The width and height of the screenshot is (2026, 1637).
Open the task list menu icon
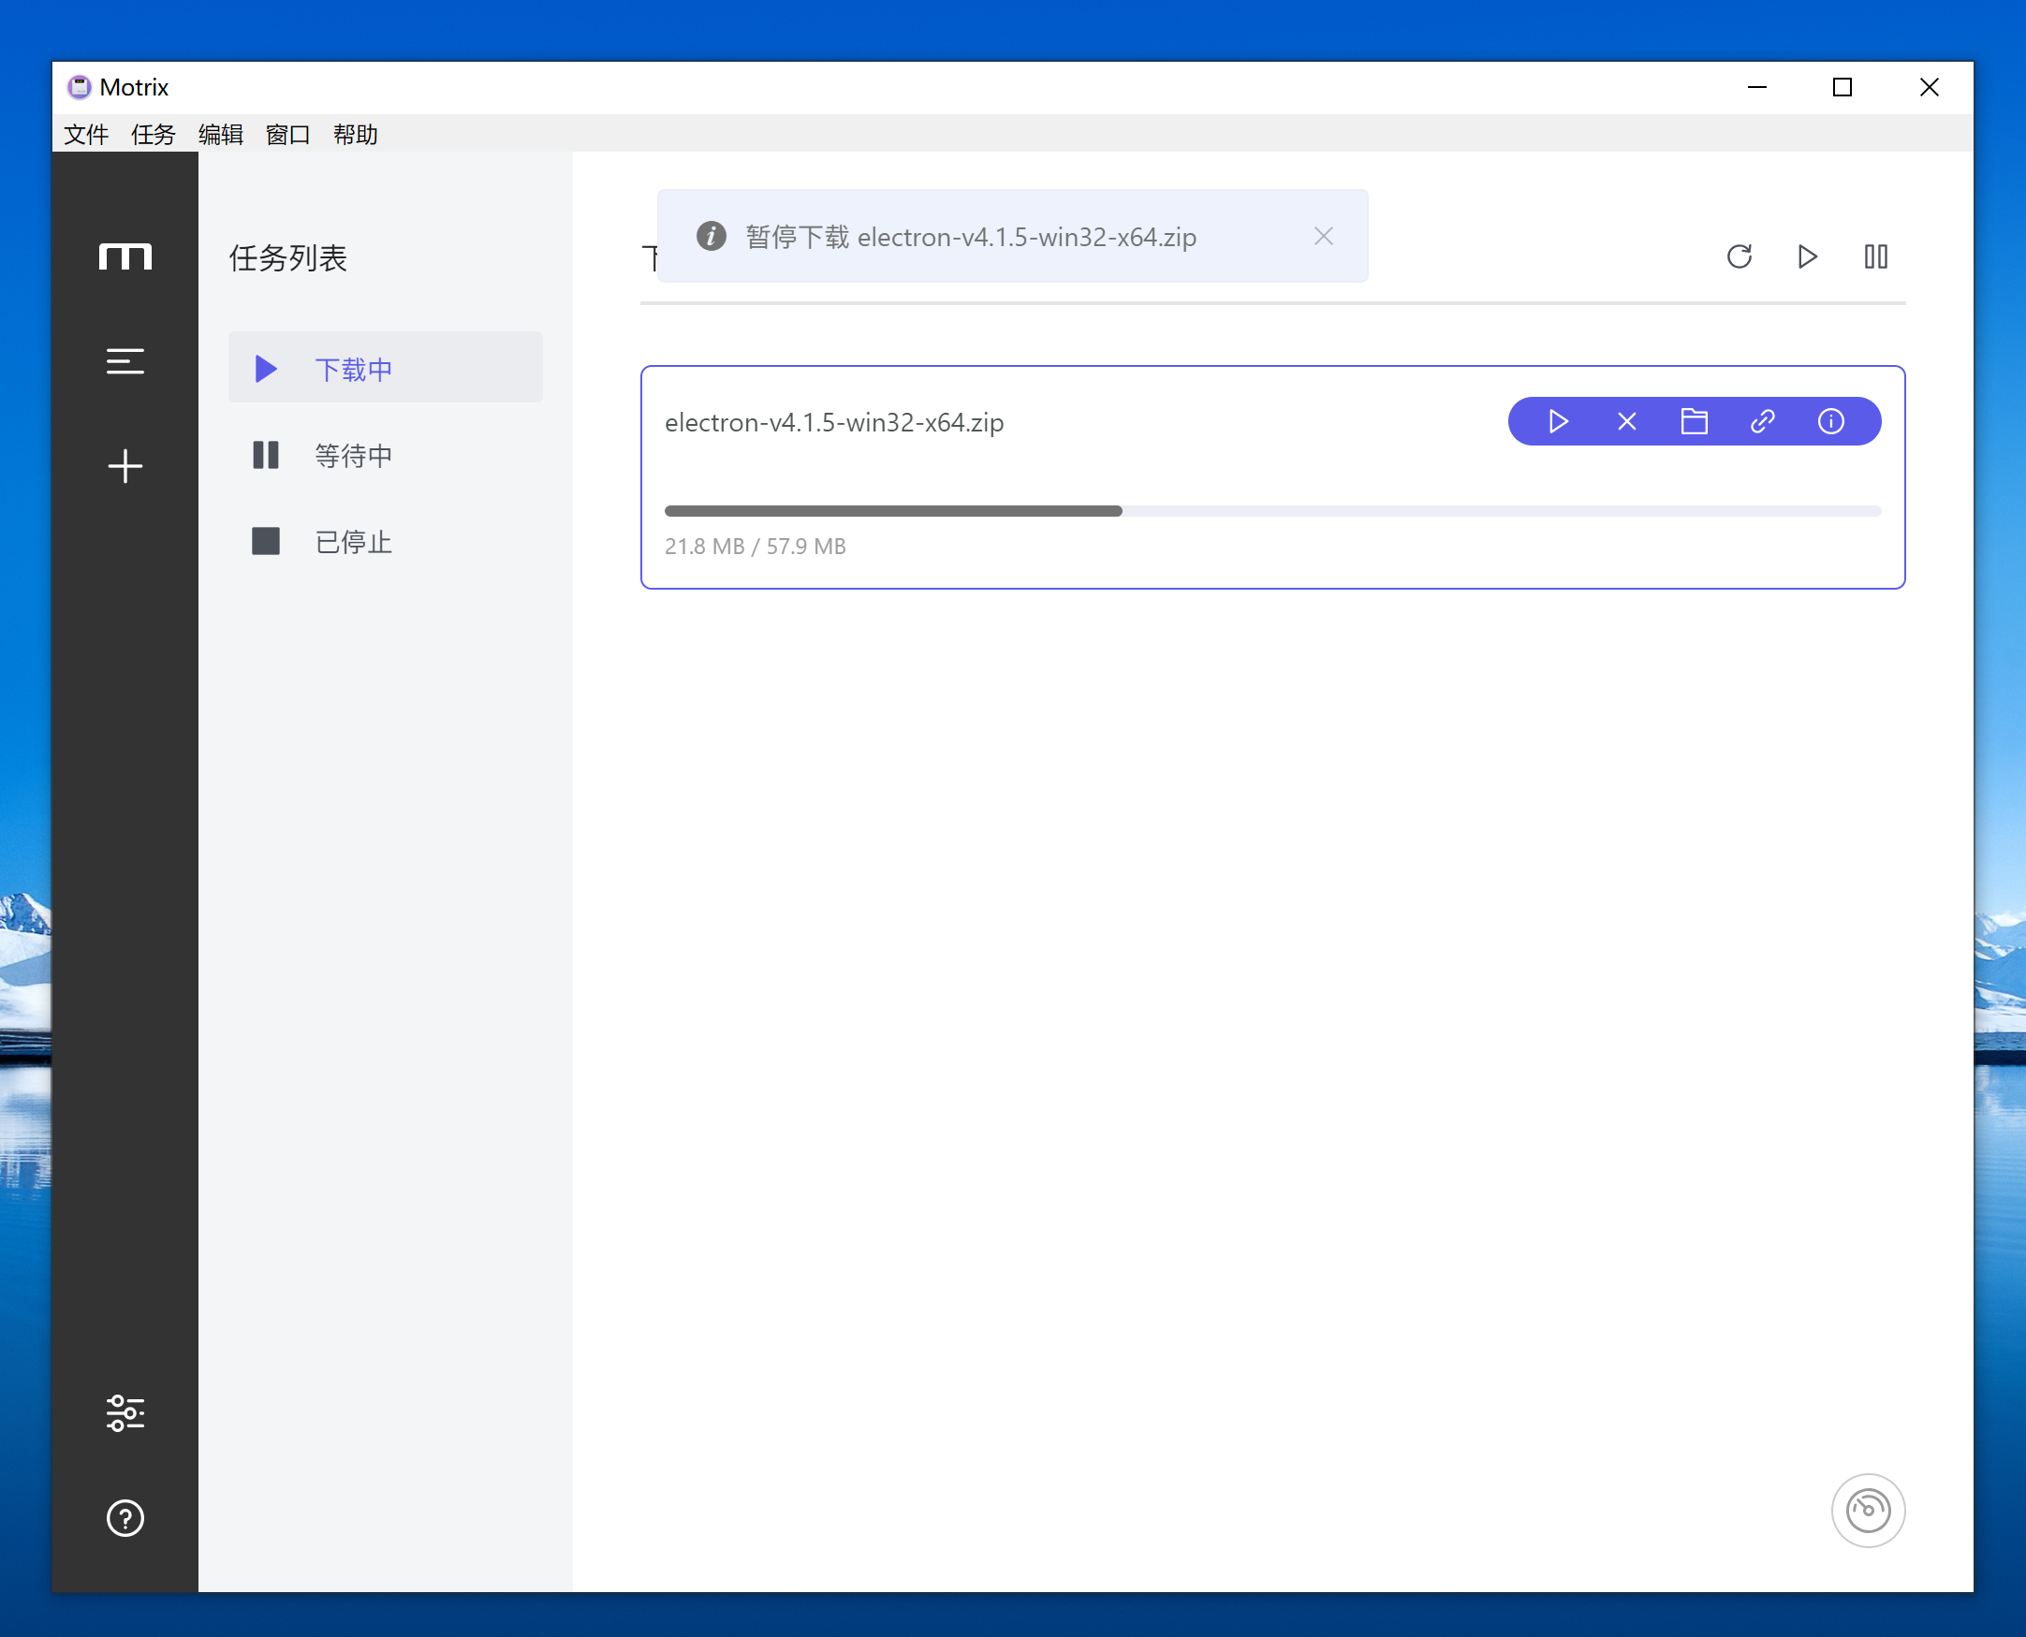[x=125, y=361]
